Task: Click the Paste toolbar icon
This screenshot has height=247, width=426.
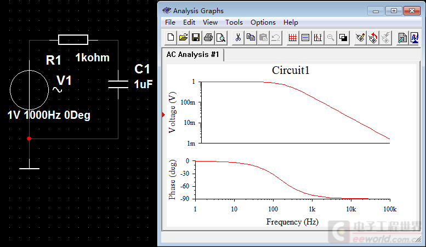Action: click(x=263, y=37)
